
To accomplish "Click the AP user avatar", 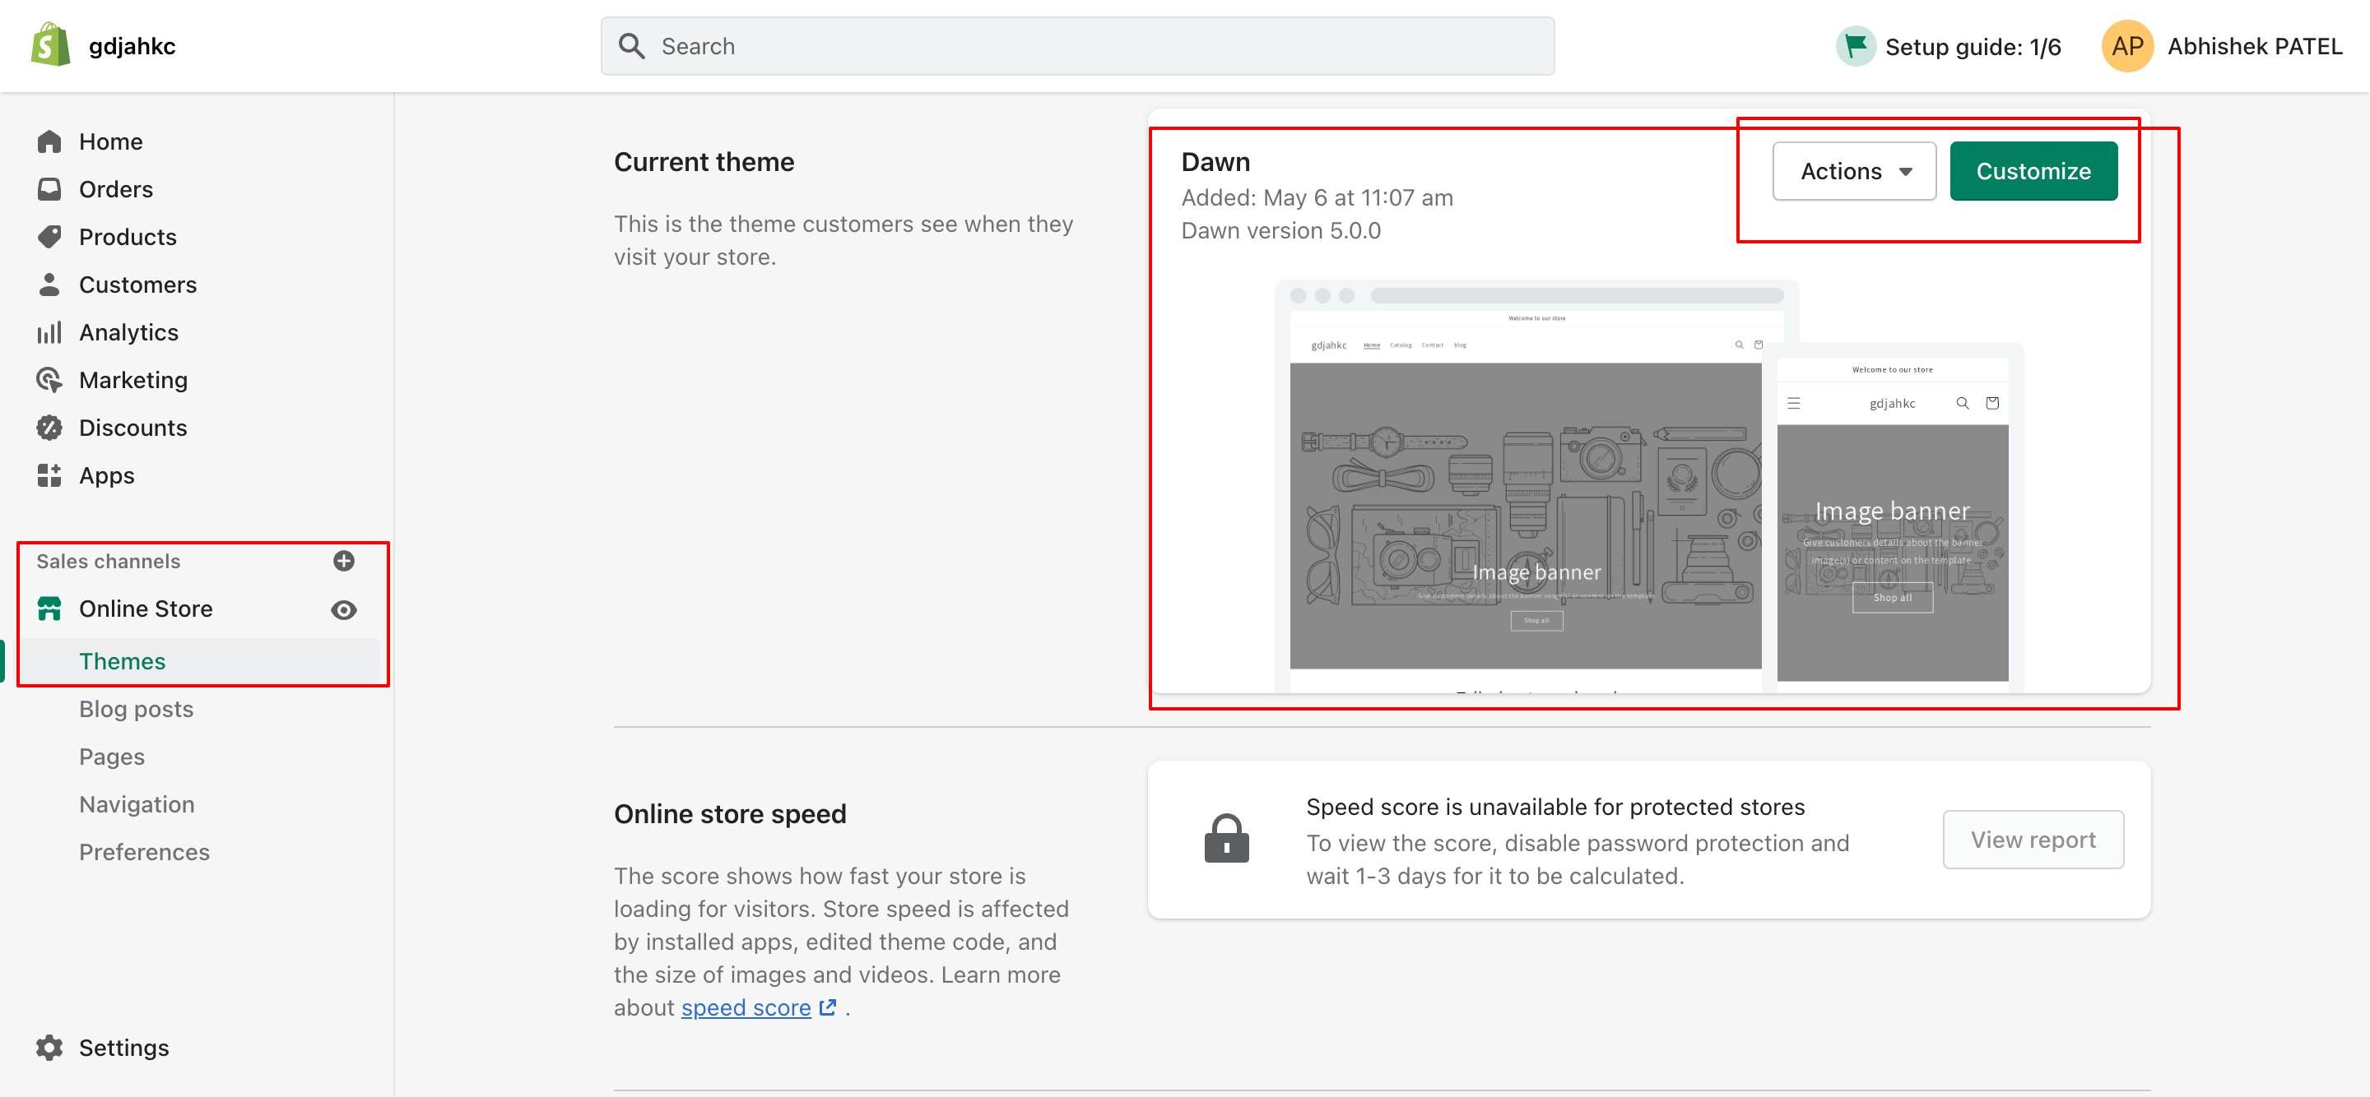I will pyautogui.click(x=2128, y=46).
